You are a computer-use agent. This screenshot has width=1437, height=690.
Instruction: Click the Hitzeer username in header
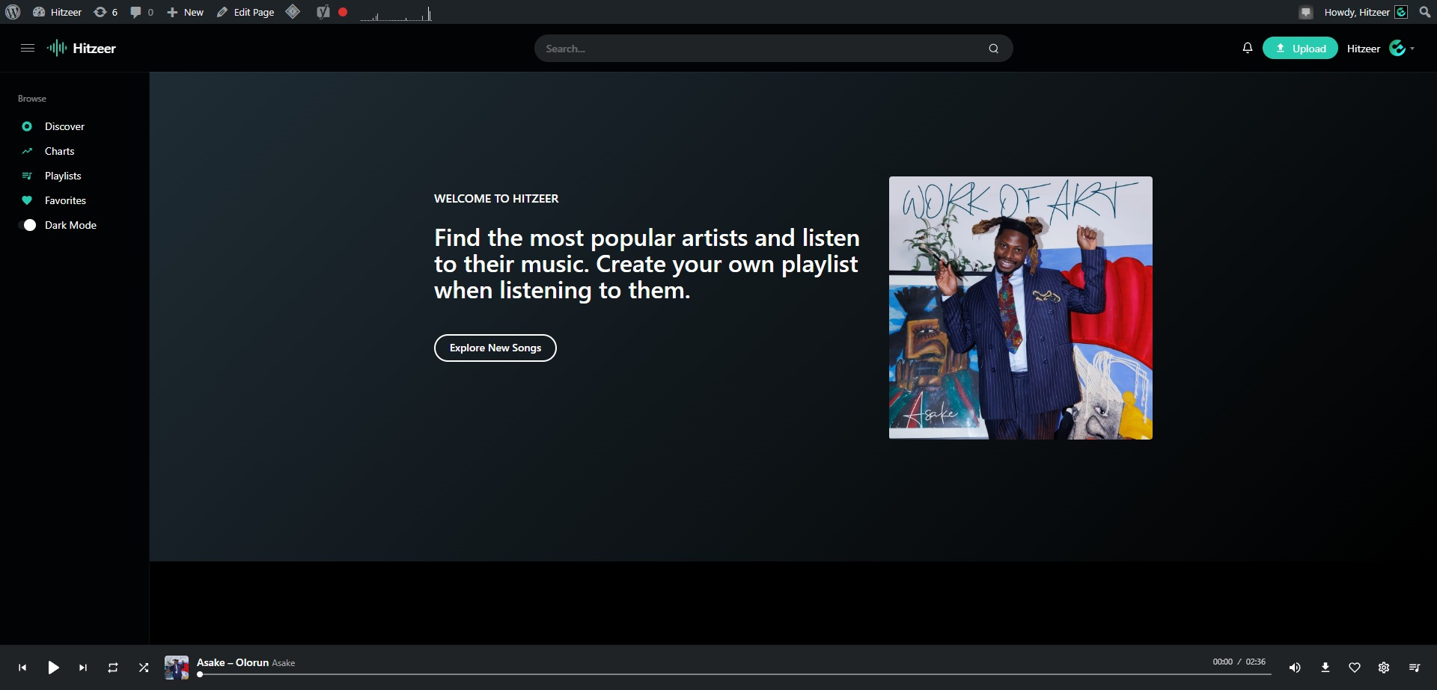[x=1364, y=49]
